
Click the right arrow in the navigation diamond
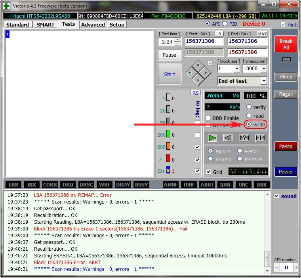(206, 72)
